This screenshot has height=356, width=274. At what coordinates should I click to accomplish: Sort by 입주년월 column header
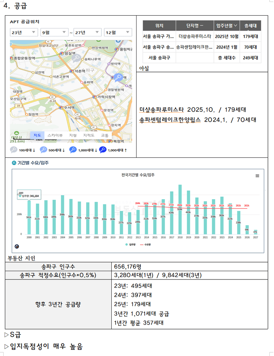pyautogui.click(x=227, y=26)
